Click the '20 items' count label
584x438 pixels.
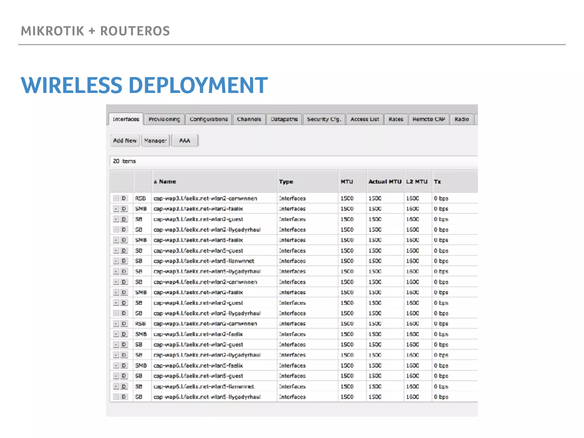(x=124, y=161)
